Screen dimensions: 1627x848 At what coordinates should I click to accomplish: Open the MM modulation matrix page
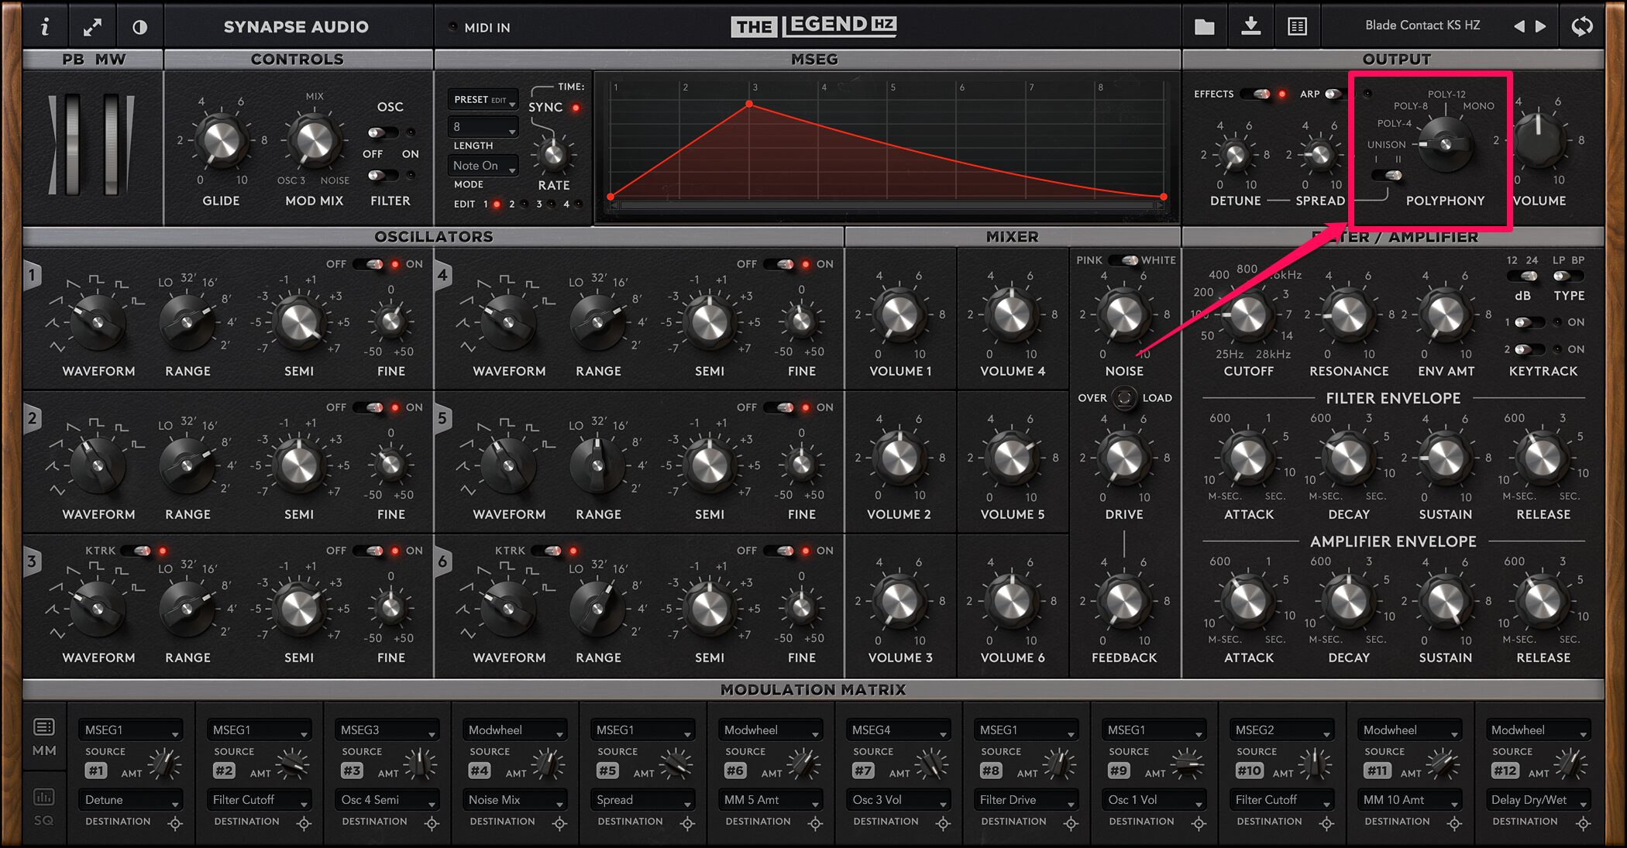(44, 736)
